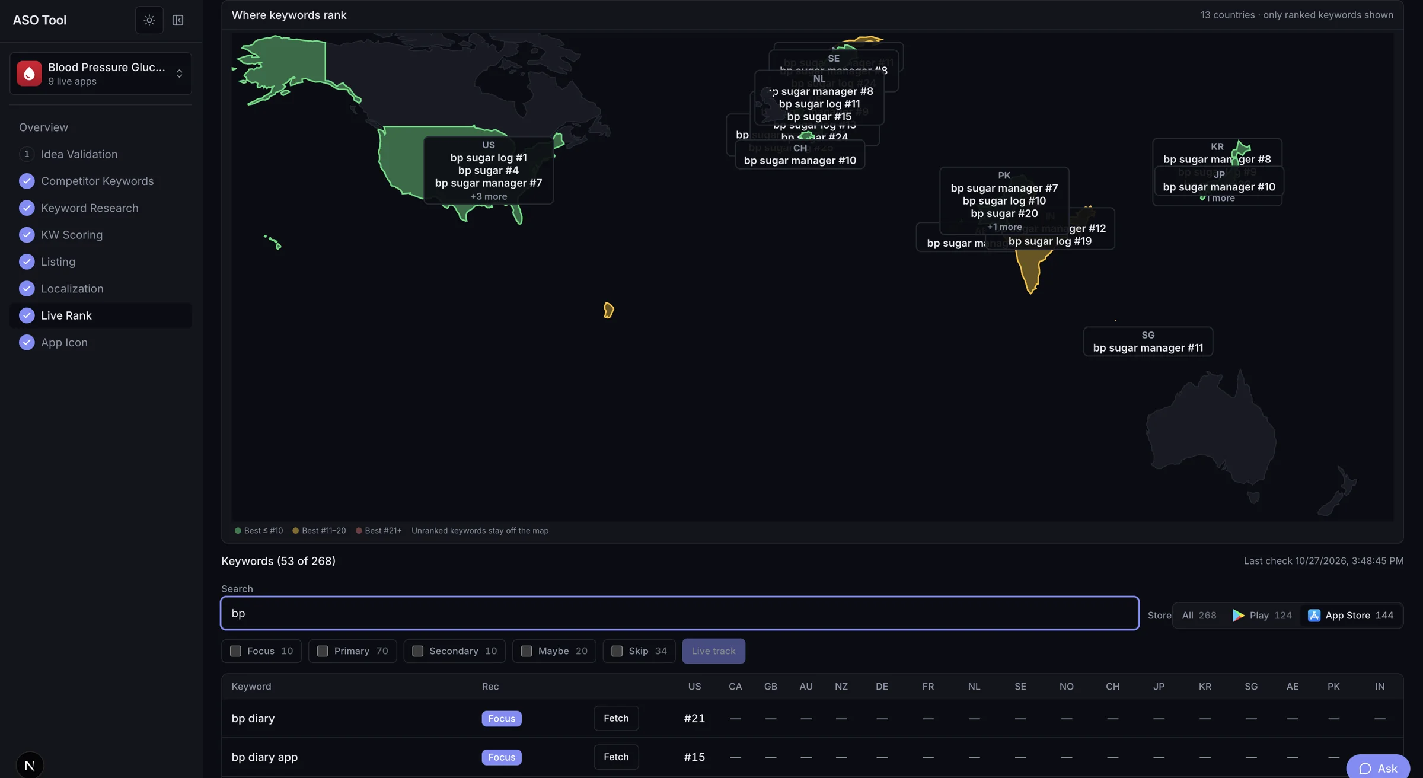This screenshot has height=778, width=1423.
Task: Click the yellow Best #11–20 legend dot
Action: click(x=295, y=531)
